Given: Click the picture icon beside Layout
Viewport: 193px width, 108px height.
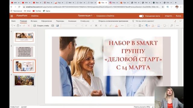Looking at the screenshot, I should 58,25.
